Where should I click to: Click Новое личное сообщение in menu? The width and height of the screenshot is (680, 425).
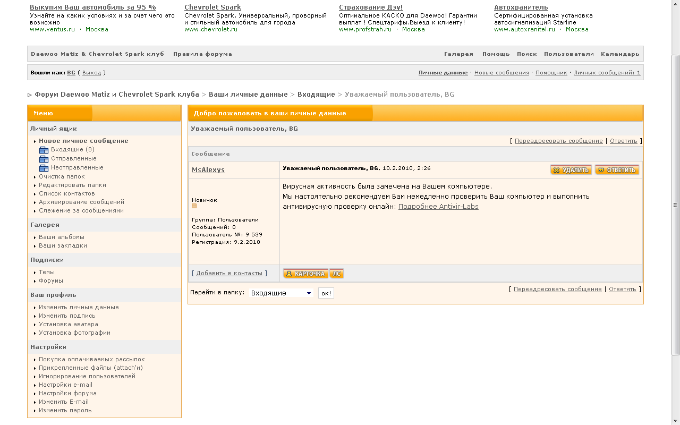83,141
